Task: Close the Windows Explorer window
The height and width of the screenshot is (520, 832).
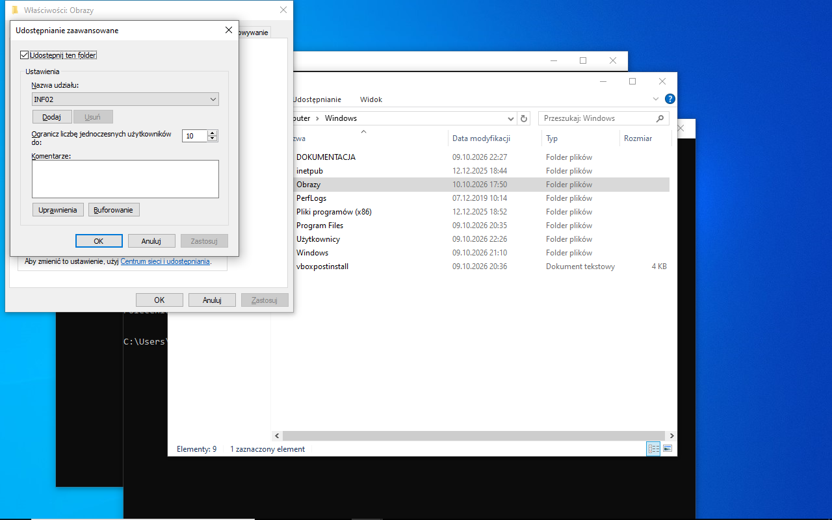Action: 662,81
